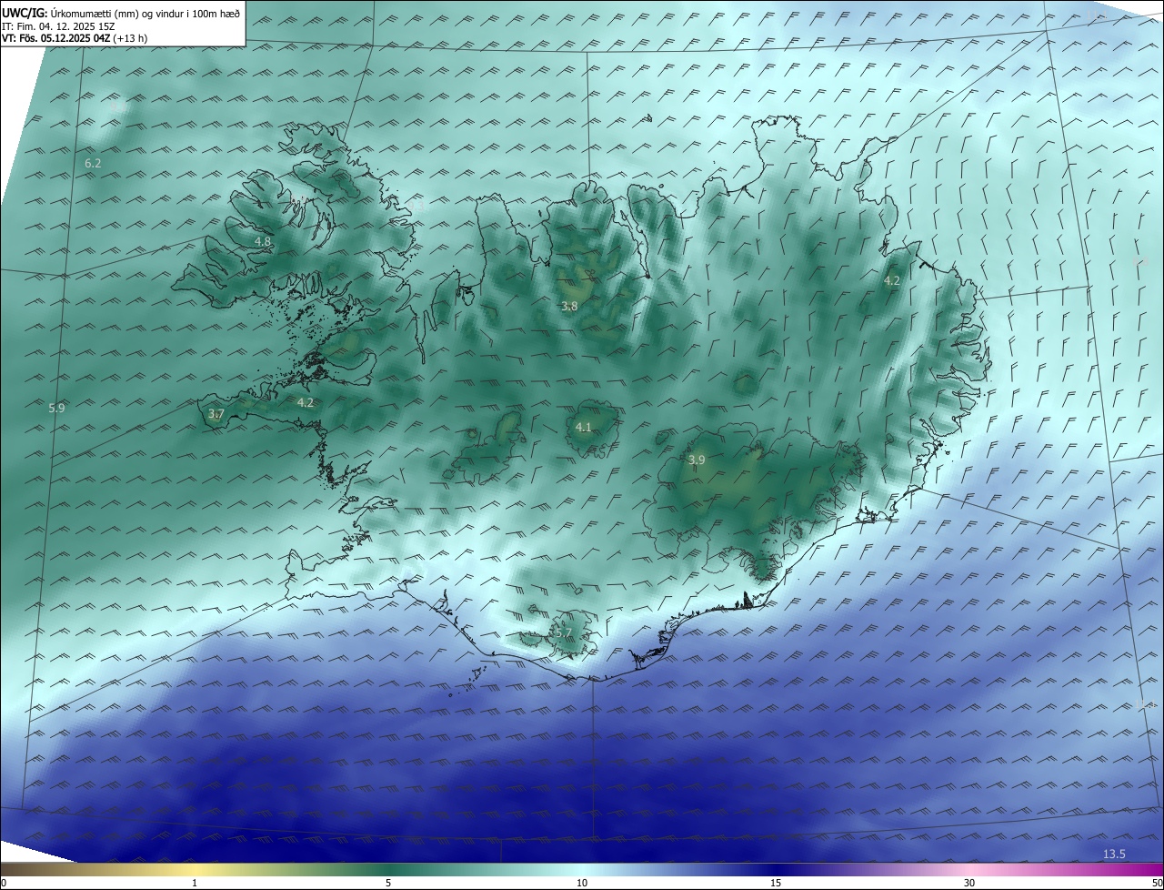Screen dimensions: 1164x890
Task: Click the colorbar tick label 1
Action: 195,883
